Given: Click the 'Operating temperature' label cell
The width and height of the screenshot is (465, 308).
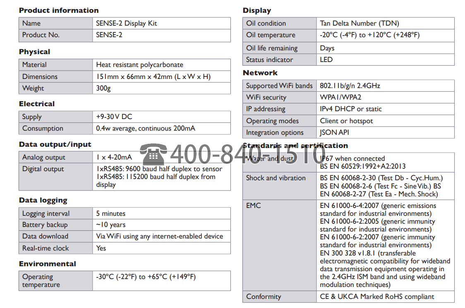Looking at the screenshot, I should (56, 281).
